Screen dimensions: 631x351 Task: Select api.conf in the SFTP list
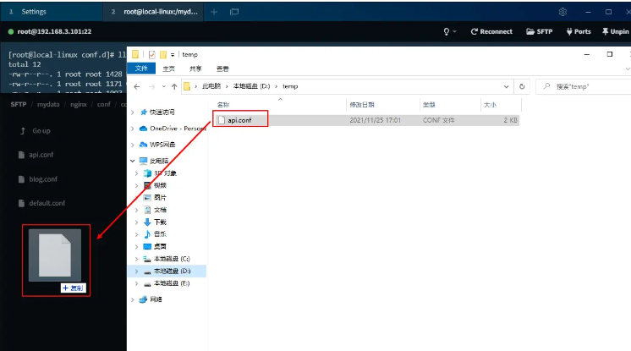(x=41, y=155)
